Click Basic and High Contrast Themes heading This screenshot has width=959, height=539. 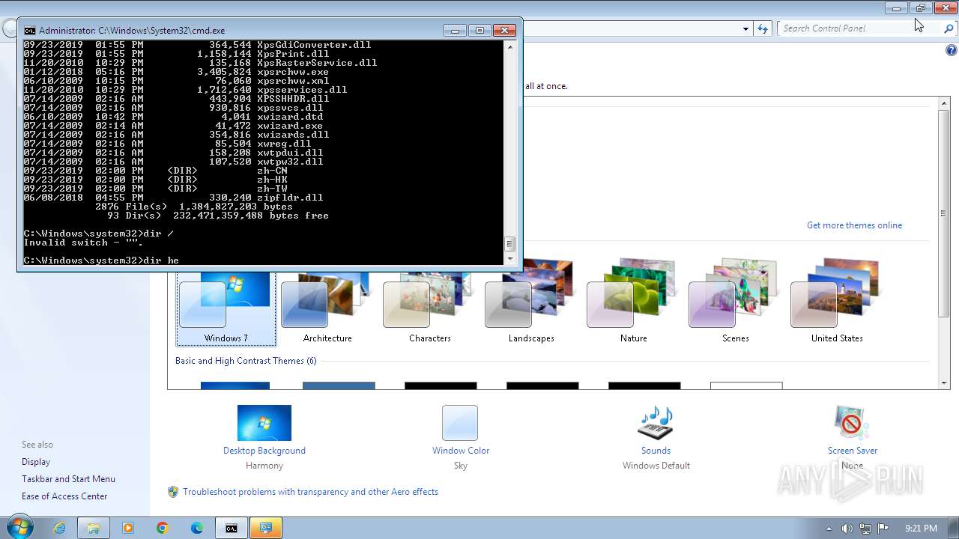pyautogui.click(x=246, y=361)
